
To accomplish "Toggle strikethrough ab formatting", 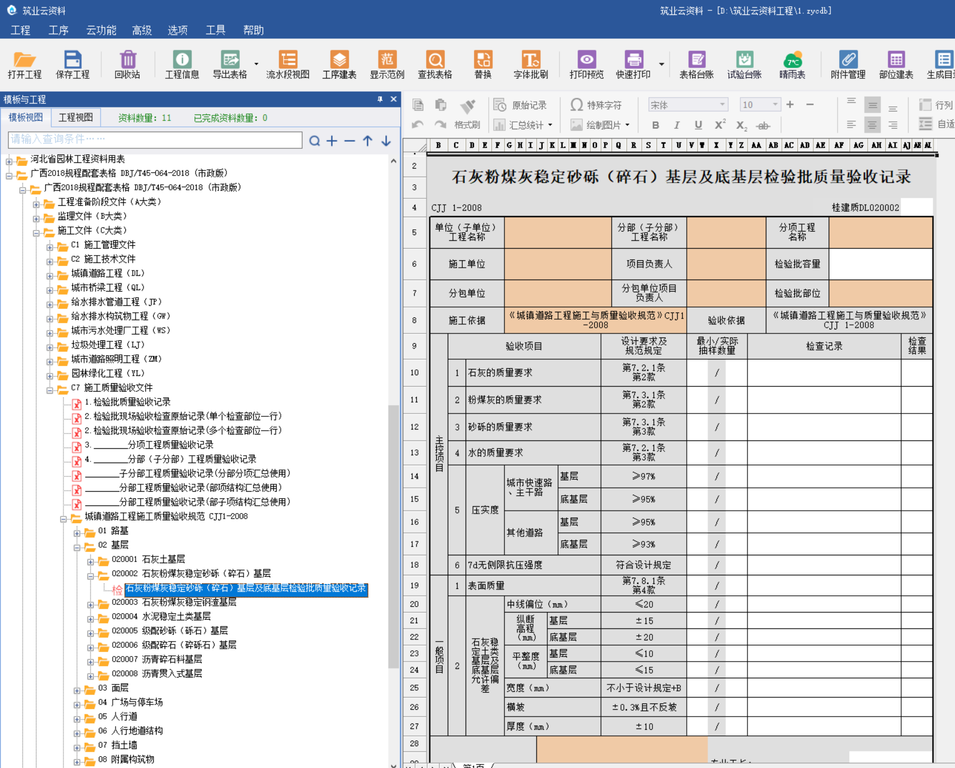I will pos(763,126).
